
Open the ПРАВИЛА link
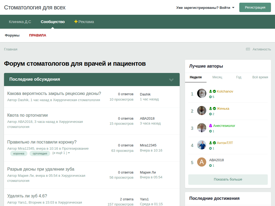point(38,35)
